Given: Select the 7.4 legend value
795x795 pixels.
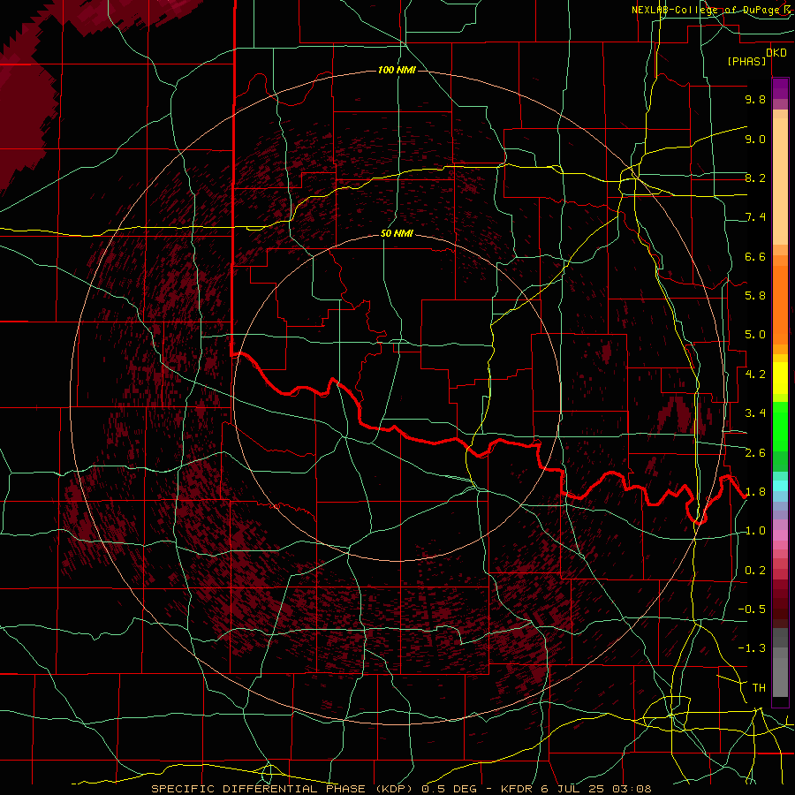Looking at the screenshot, I should (755, 217).
